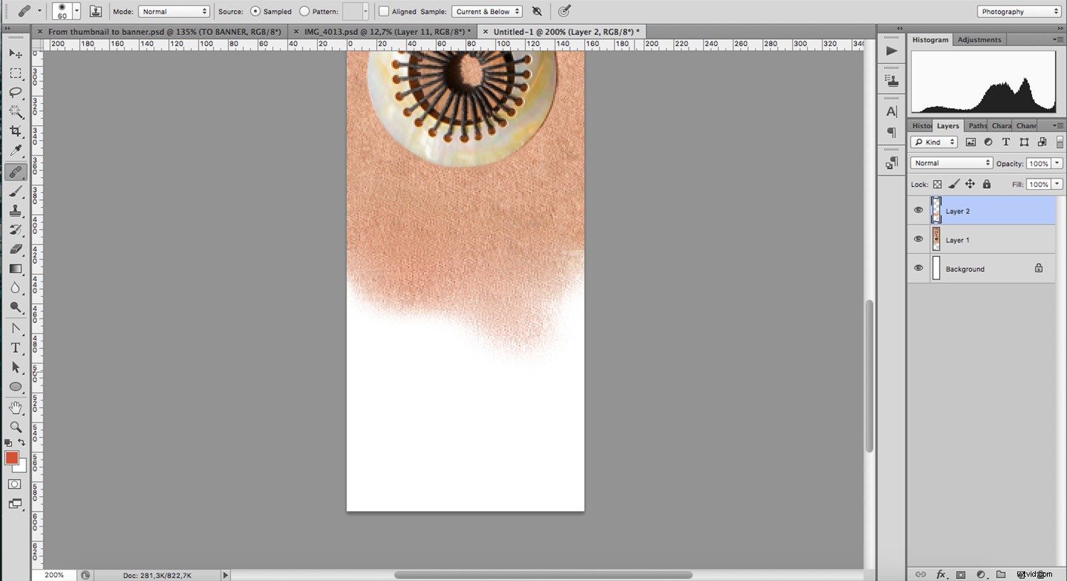
Task: Switch to the IMG_4013.psd document tab
Action: coord(384,31)
